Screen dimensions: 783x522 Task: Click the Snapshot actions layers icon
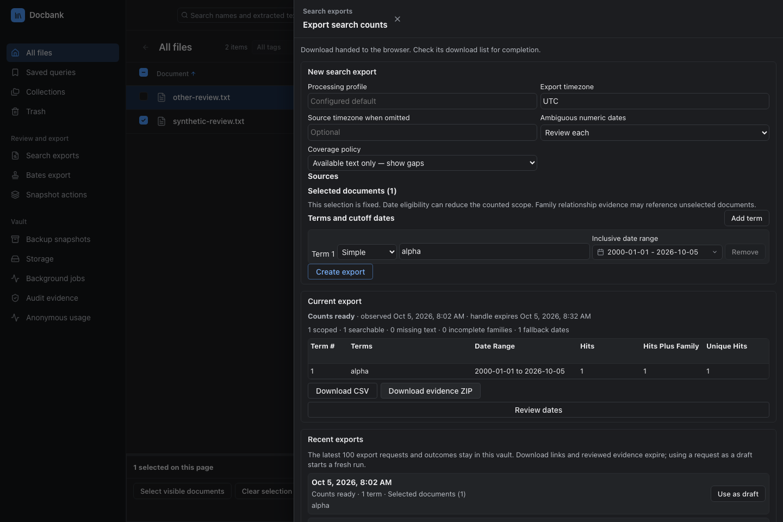pos(15,195)
